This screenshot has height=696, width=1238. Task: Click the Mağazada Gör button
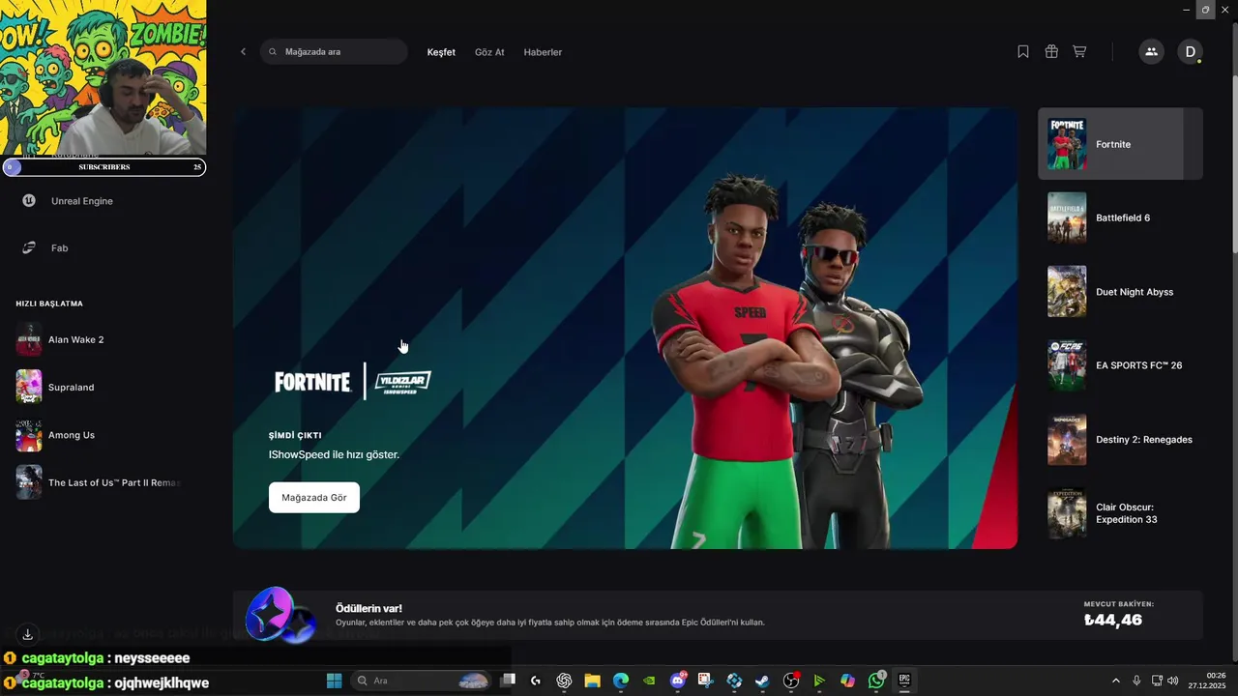(x=314, y=498)
